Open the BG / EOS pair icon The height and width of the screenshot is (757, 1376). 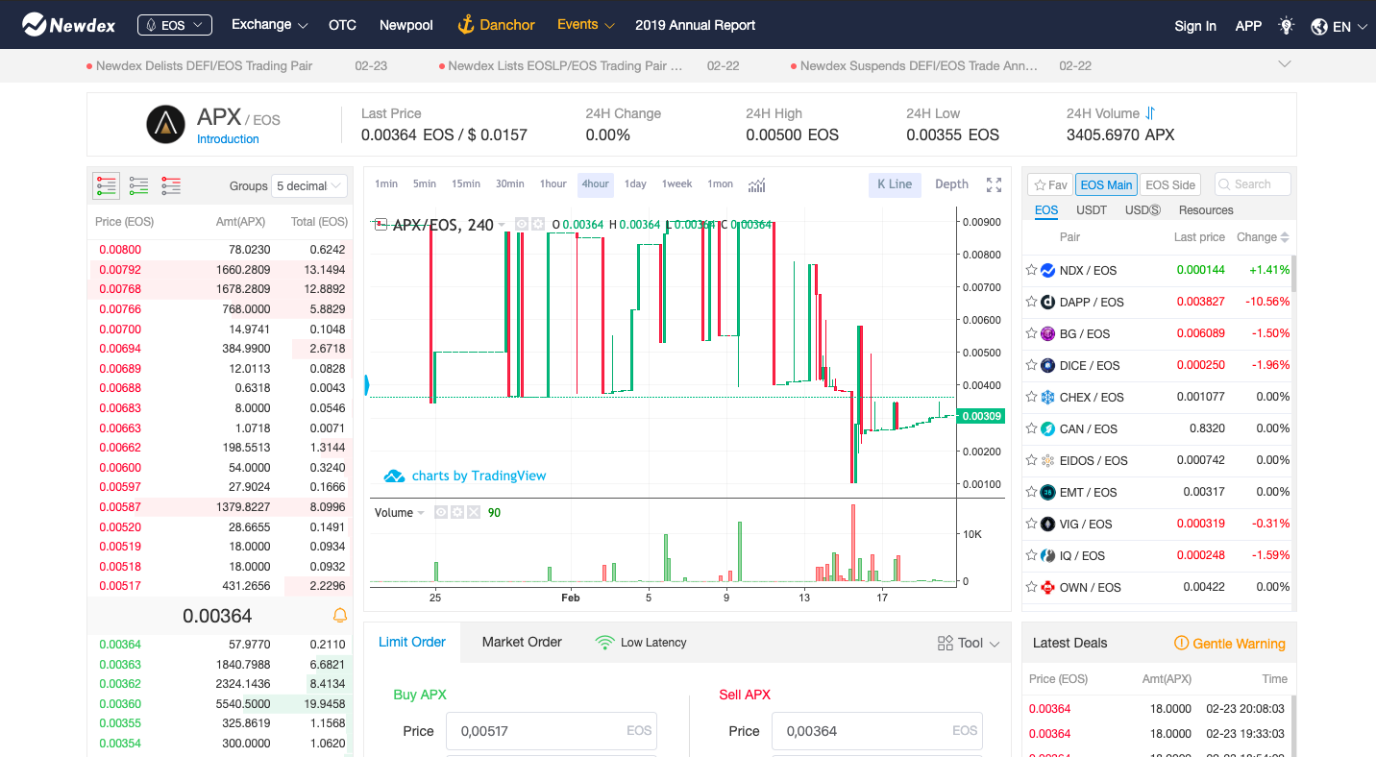1048,333
